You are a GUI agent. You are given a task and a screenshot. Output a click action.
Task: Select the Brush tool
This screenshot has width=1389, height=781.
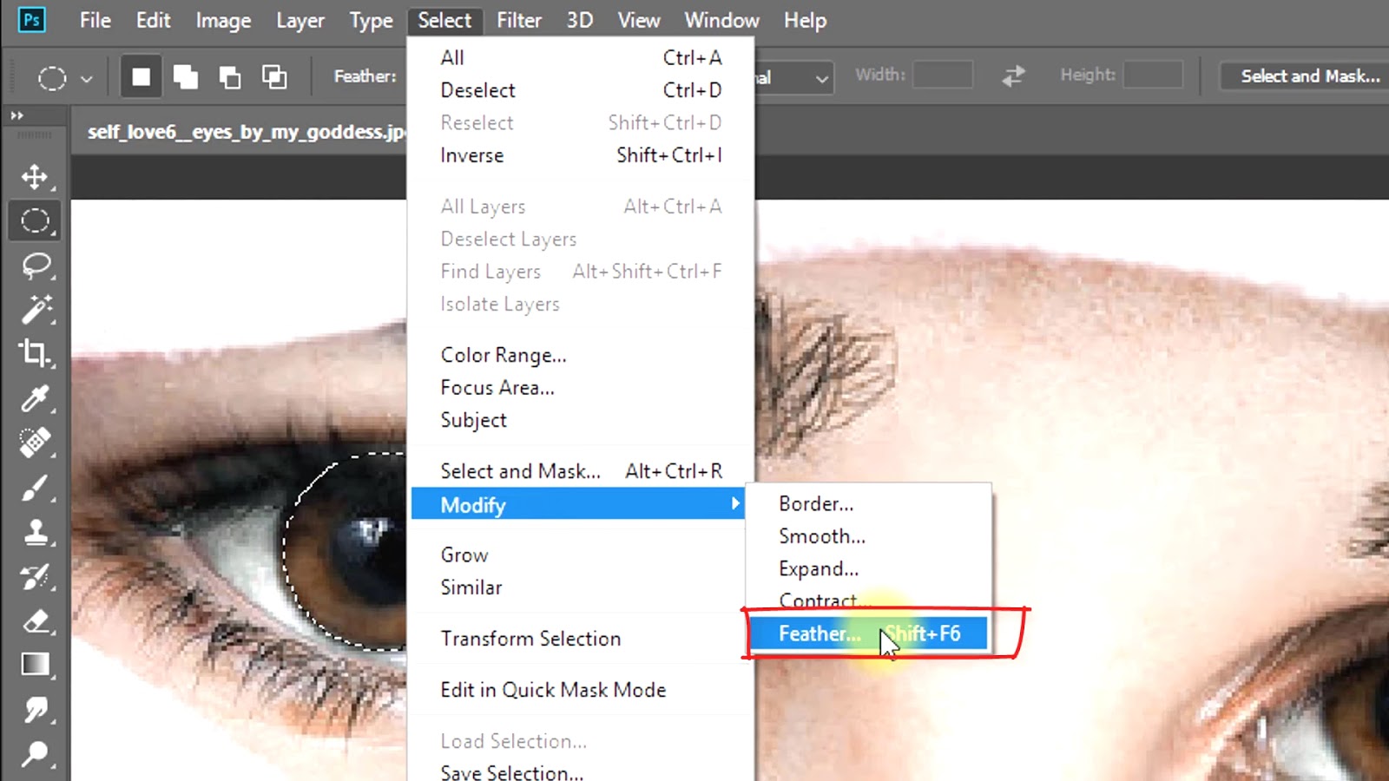pyautogui.click(x=35, y=488)
